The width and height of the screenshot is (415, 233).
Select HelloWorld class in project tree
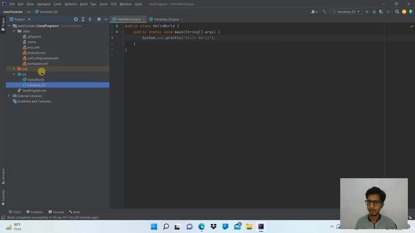35,80
